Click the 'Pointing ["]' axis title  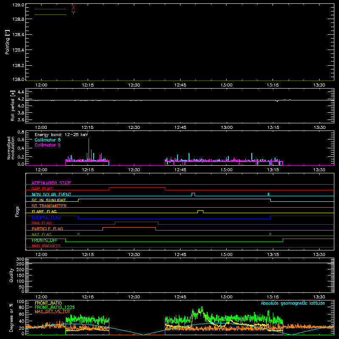click(8, 42)
